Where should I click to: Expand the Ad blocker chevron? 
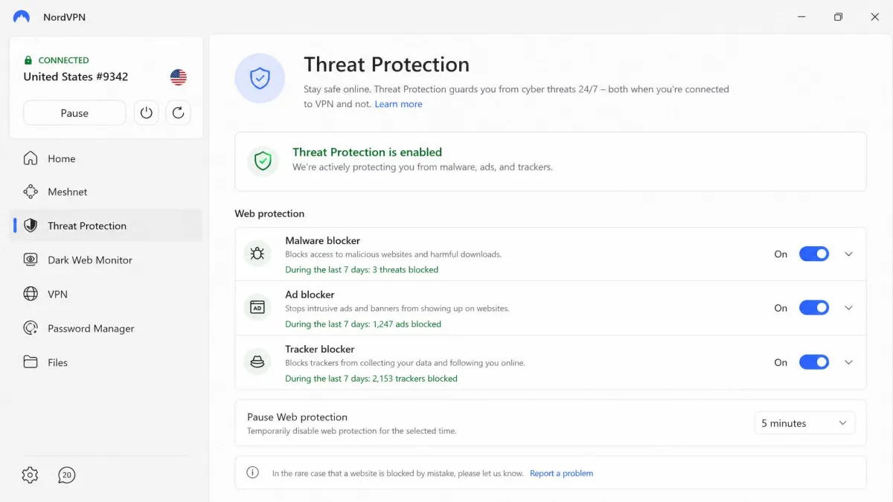click(x=848, y=308)
